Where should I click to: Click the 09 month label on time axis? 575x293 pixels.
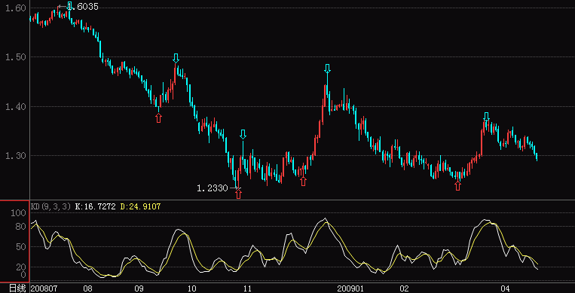pos(139,288)
